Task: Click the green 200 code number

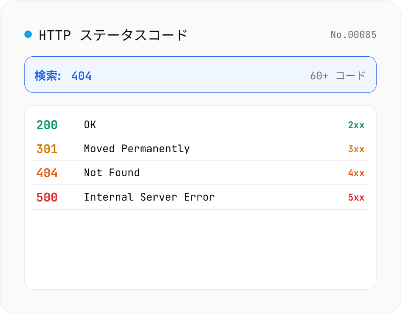Action: click(47, 125)
